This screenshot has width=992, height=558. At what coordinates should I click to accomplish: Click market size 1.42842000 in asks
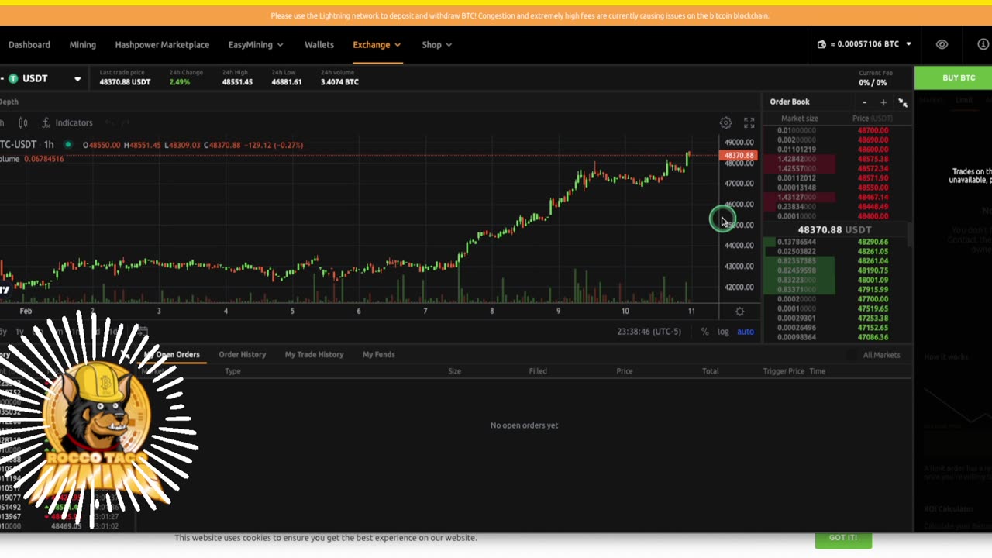coord(797,159)
